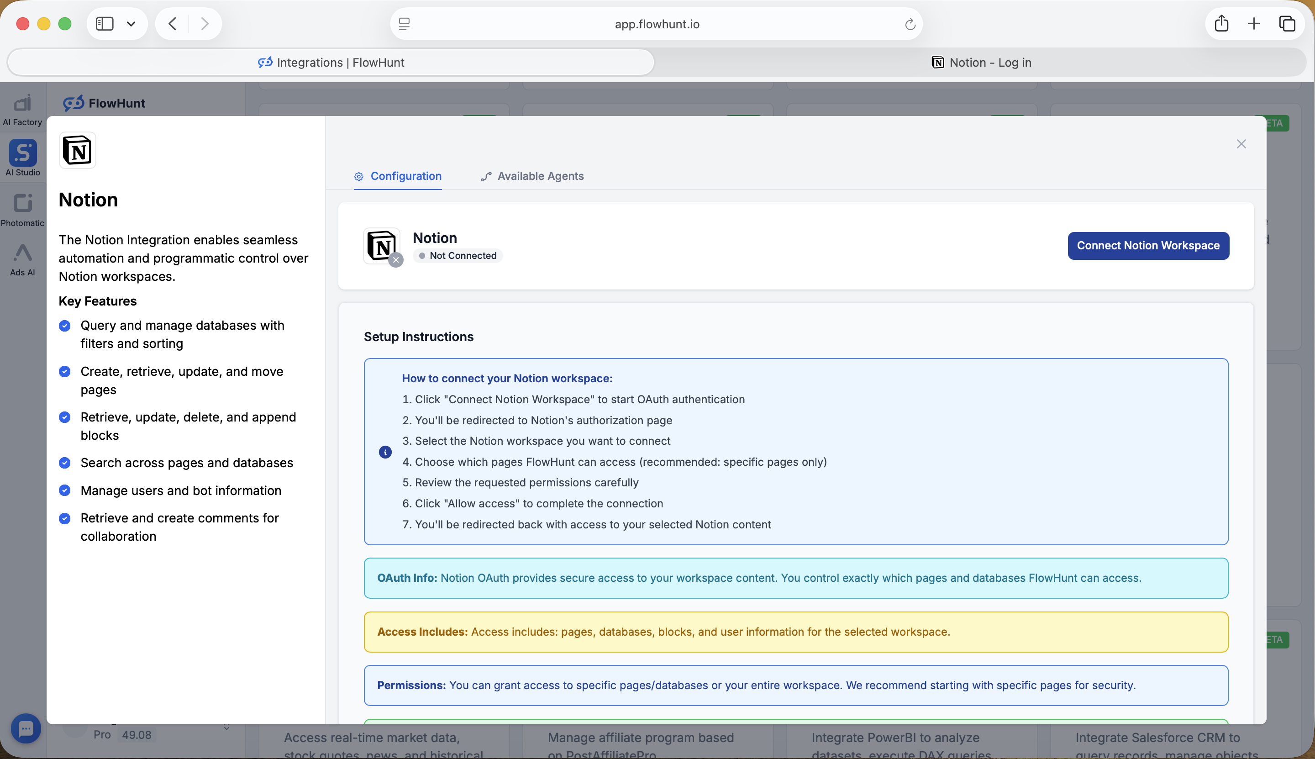
Task: Close the Notion integration dialog
Action: [x=1241, y=144]
